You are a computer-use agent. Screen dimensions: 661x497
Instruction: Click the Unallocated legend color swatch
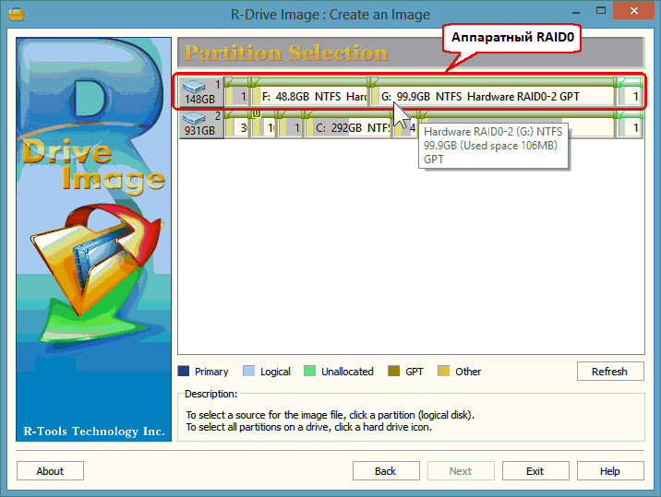310,371
